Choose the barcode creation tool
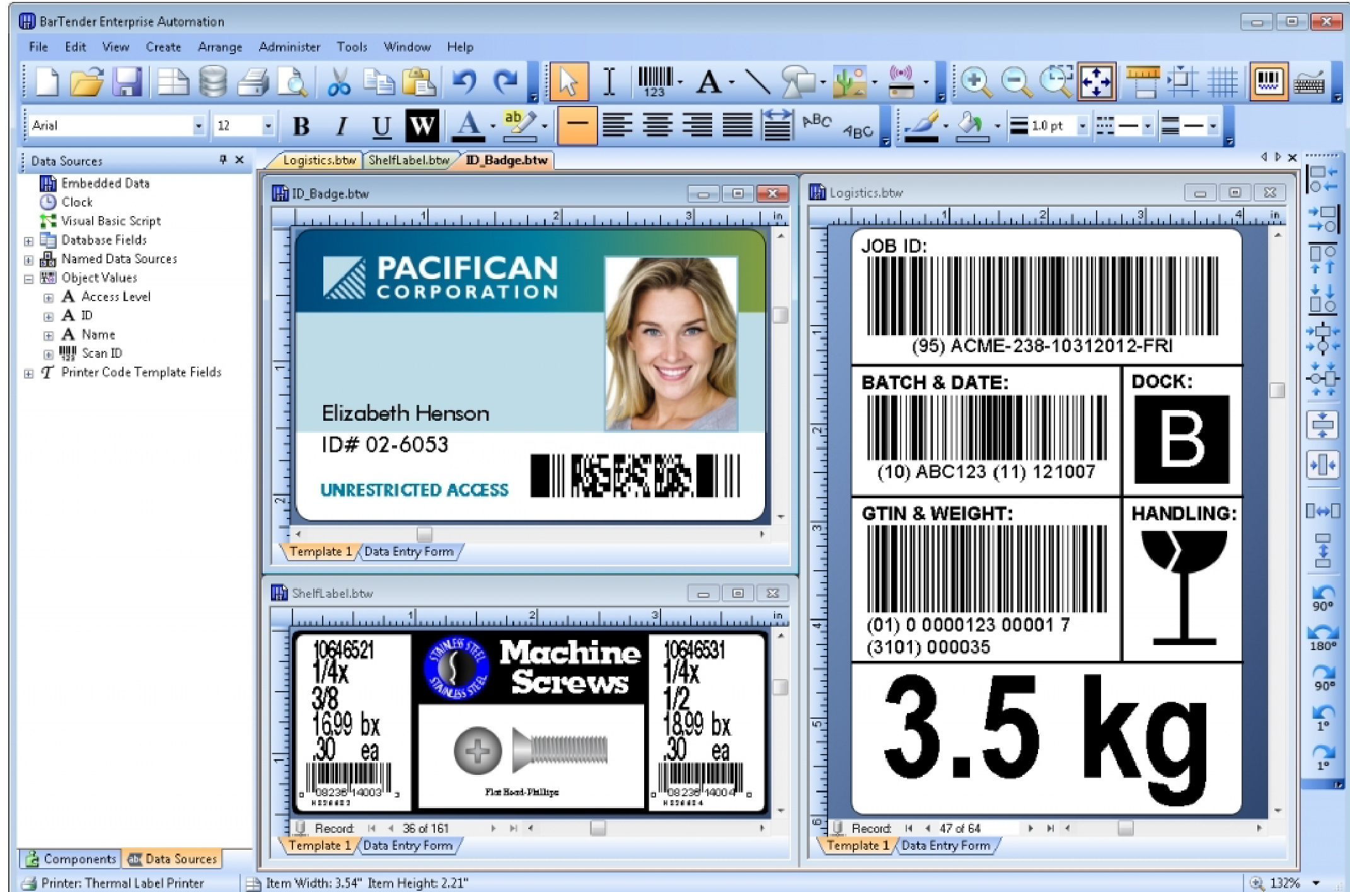Screen dimensions: 1350x892 [655, 82]
